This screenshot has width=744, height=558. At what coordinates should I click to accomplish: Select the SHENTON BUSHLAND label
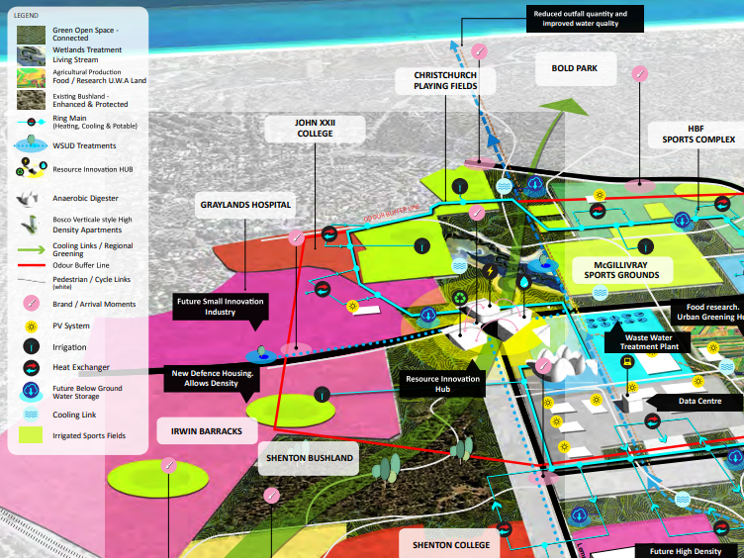coord(310,458)
